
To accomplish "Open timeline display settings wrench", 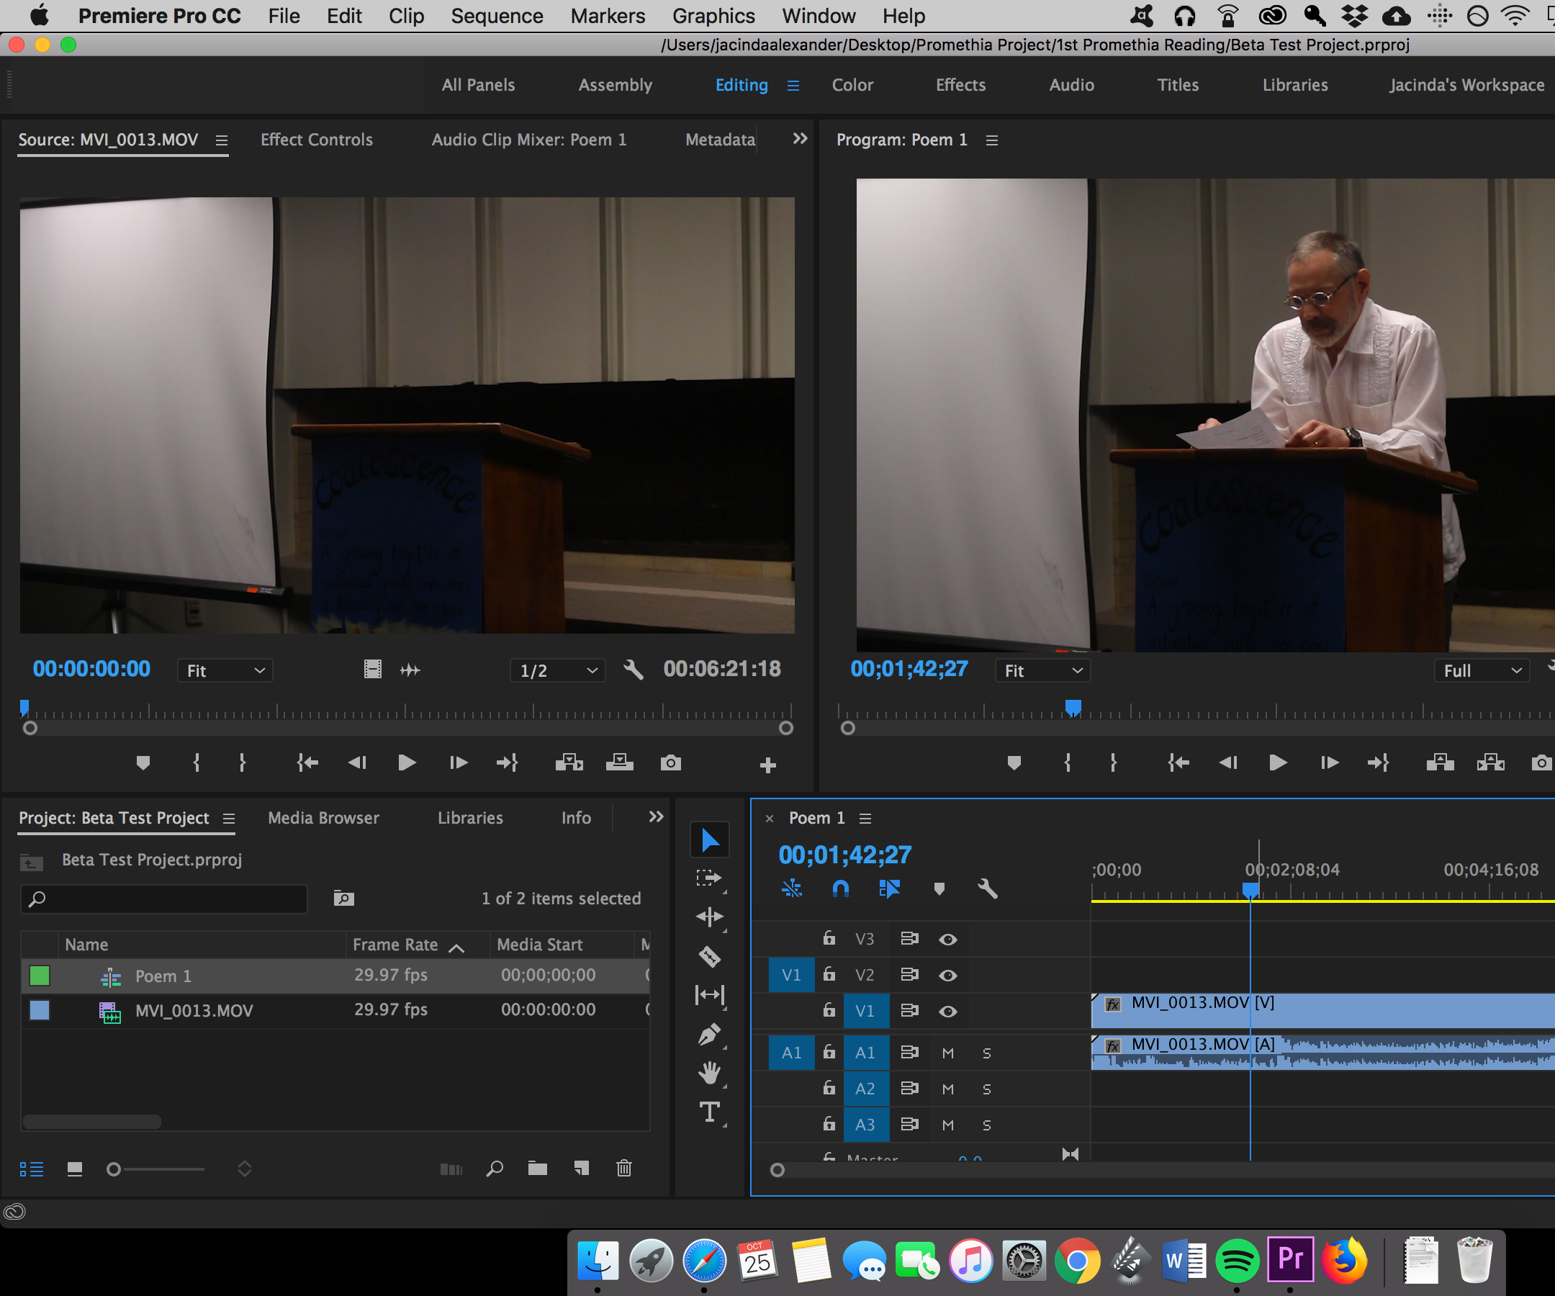I will coord(988,888).
